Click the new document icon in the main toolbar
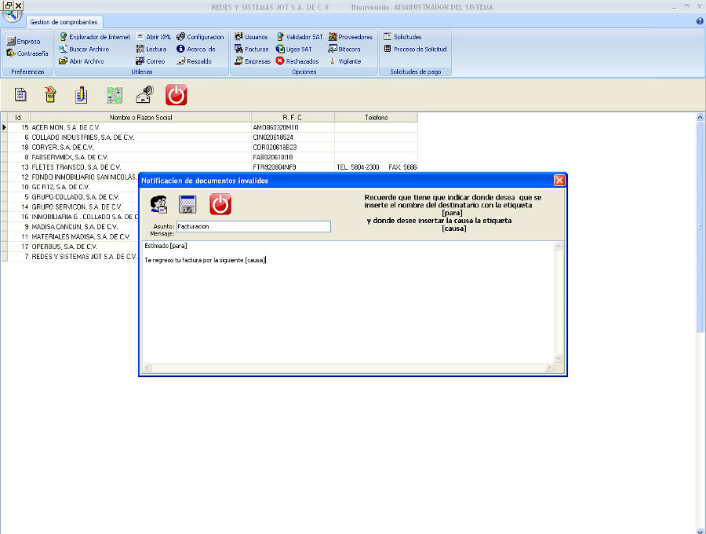The height and width of the screenshot is (534, 706). [21, 95]
